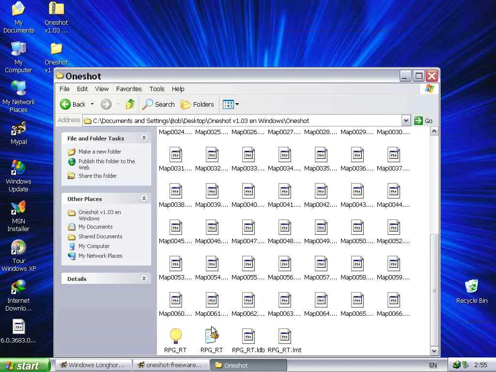The width and height of the screenshot is (496, 372).
Task: Select the RPG_RT.ldb file icon
Action: (x=248, y=336)
